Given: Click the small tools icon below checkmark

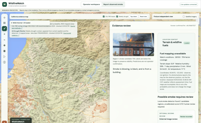Looking at the screenshot, I should (x=4, y=34).
